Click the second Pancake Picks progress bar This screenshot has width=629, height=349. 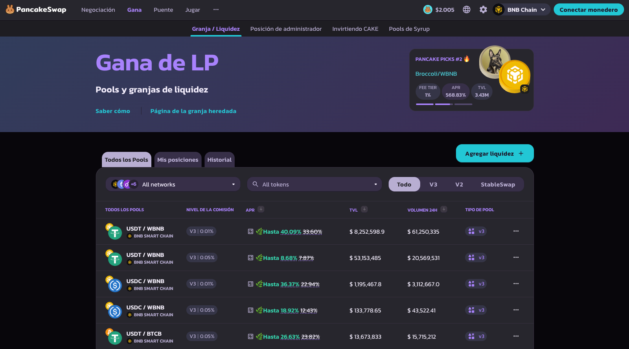tap(444, 104)
